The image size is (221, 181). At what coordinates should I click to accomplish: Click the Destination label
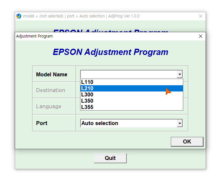(x=51, y=90)
